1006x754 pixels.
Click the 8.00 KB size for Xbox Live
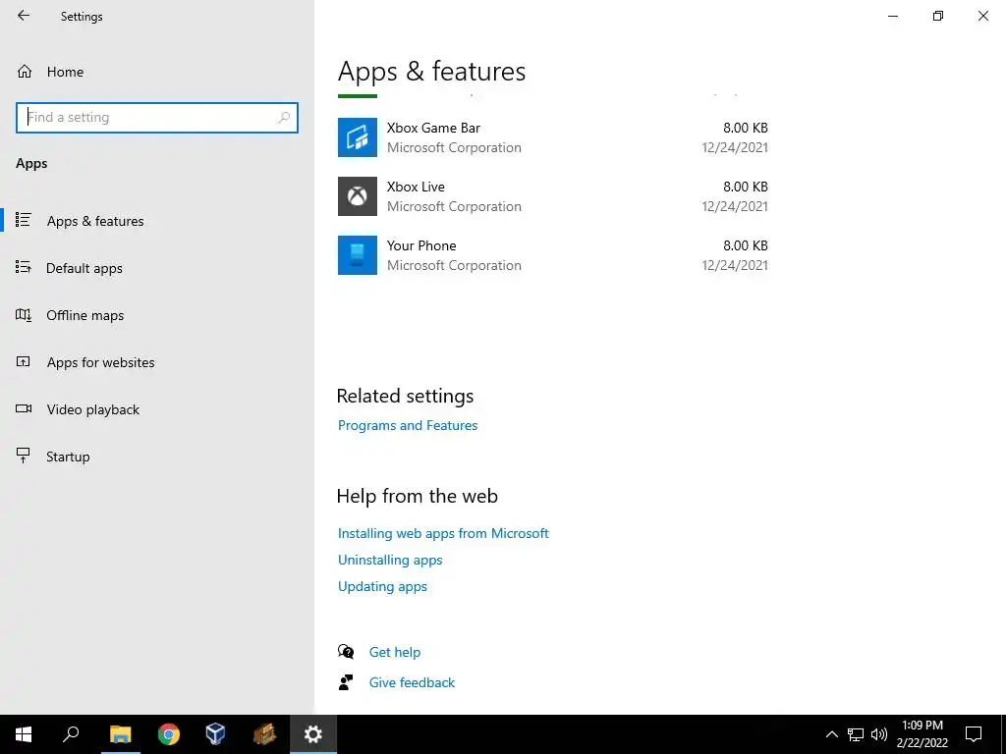746,187
